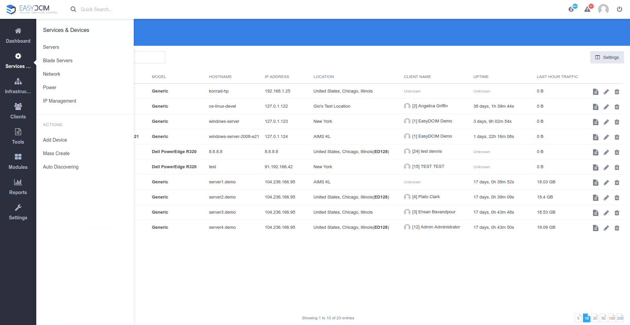Open client [12] Admin Administrator
Viewport: 630px width, 325px height.
(x=436, y=227)
